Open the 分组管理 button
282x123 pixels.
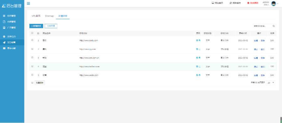pos(51,26)
